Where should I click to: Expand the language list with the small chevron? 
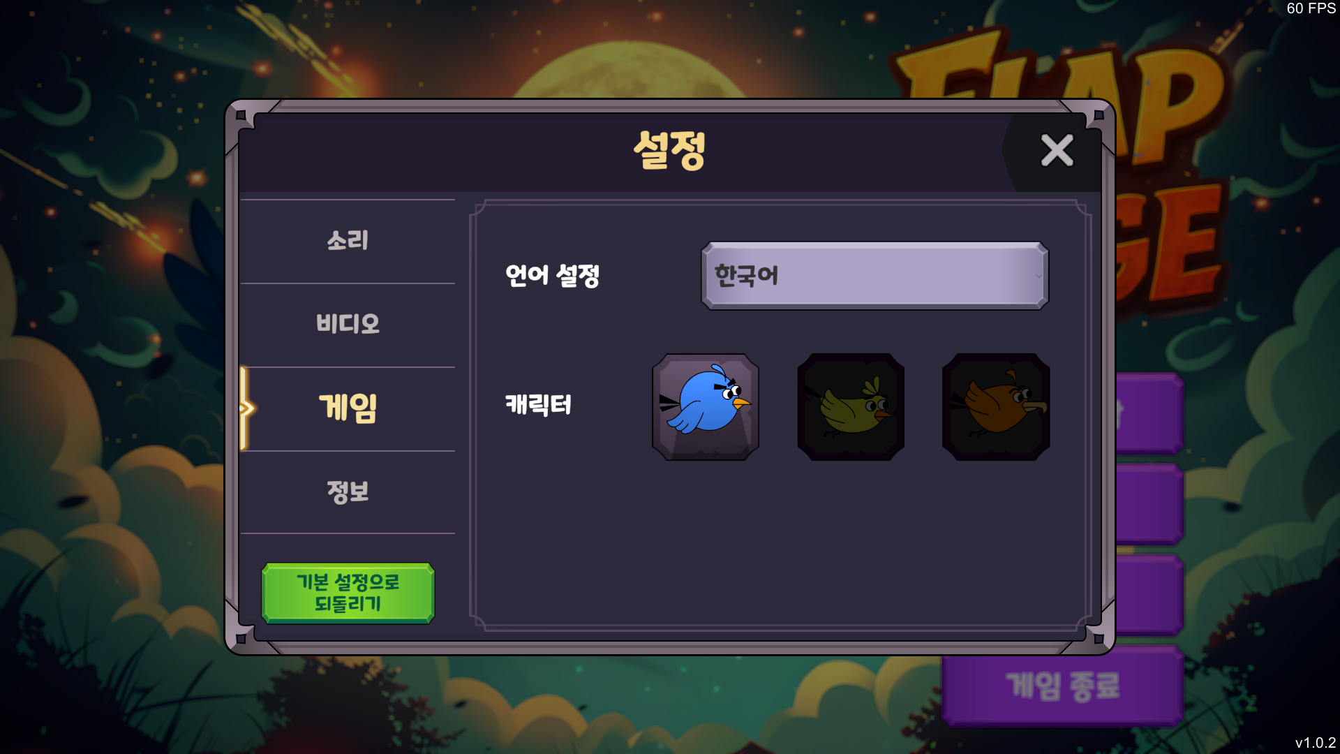(1038, 276)
